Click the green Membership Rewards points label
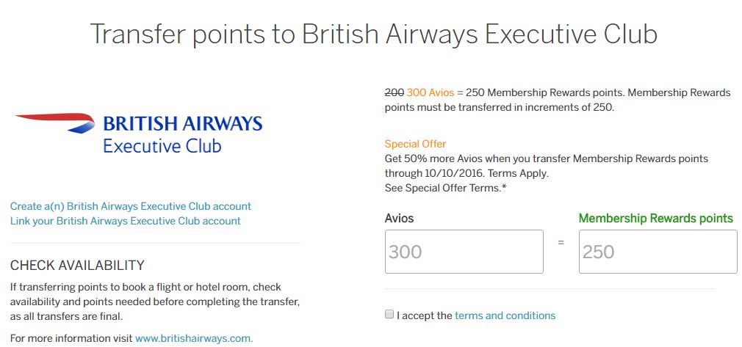The image size is (742, 347). (655, 218)
